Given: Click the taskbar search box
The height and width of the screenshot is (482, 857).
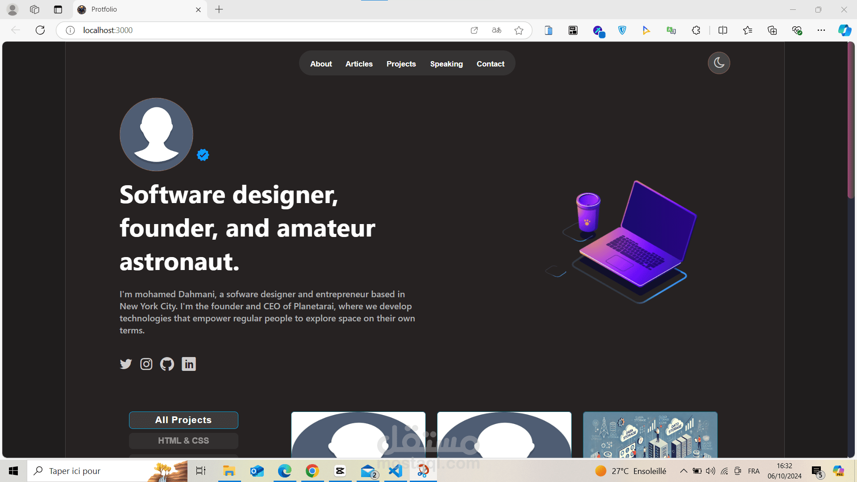Looking at the screenshot, I should [107, 471].
